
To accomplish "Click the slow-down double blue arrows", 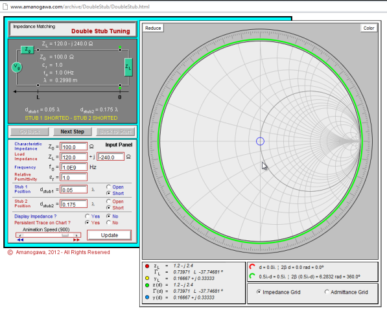I will pos(20,240).
